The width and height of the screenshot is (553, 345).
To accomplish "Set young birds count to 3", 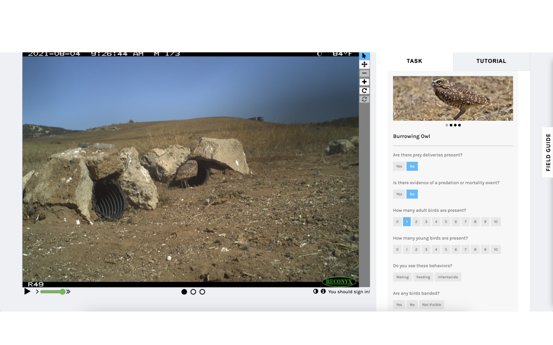I will pos(426,249).
